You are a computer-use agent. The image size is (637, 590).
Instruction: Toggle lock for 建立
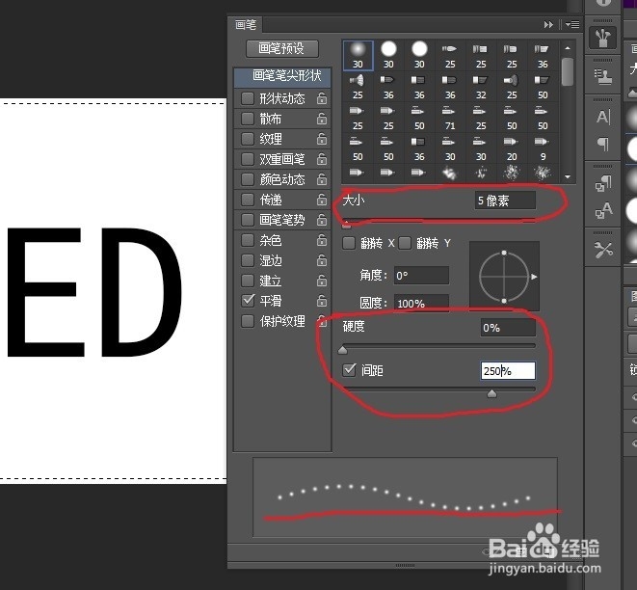tap(322, 281)
